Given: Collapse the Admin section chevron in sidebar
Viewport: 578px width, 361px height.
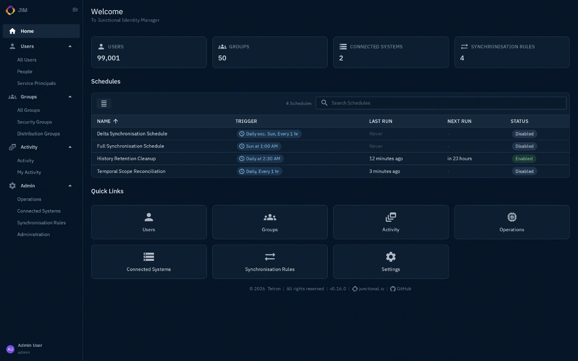Looking at the screenshot, I should 70,186.
